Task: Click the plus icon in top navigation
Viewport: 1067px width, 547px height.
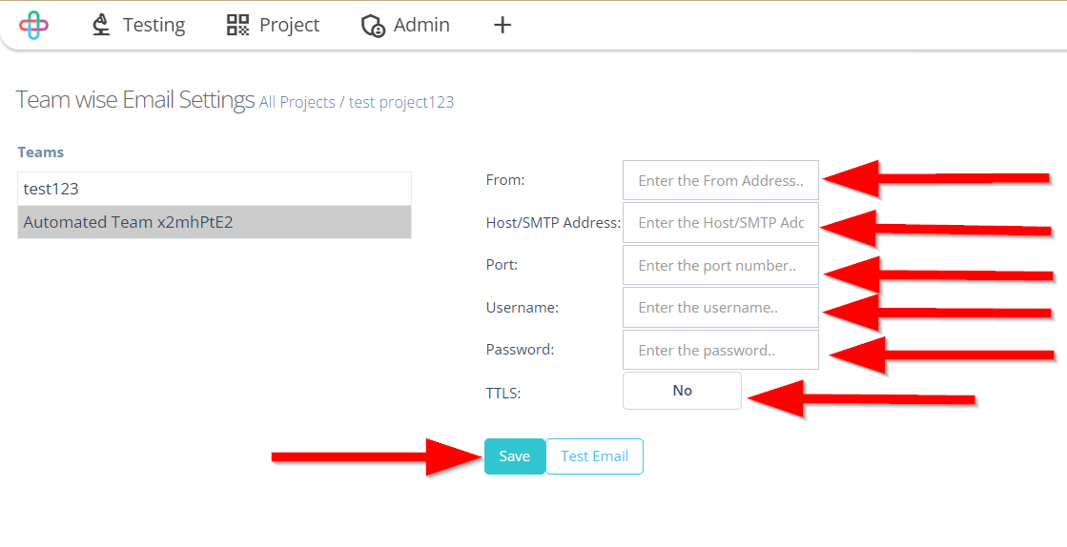Action: coord(503,25)
